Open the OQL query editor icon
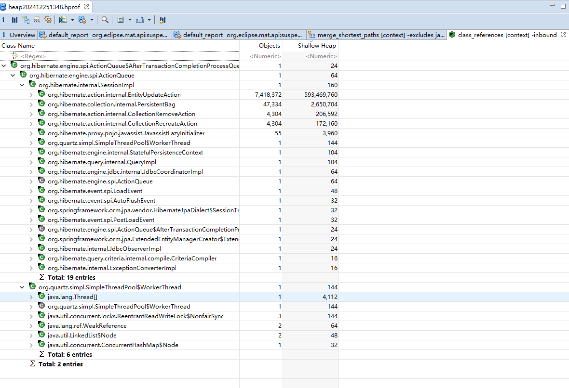This screenshot has height=388, width=569. [37, 20]
